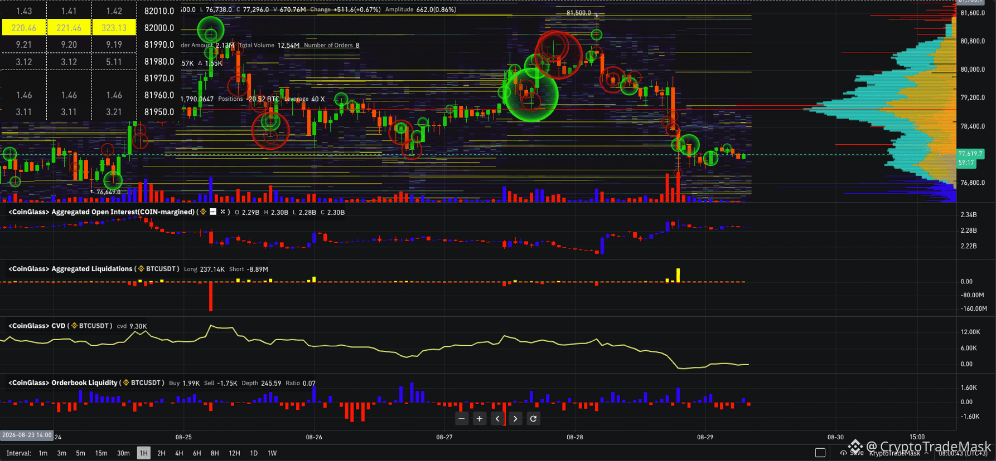Click the 08:00:43 (UTC+3) timezone clock
The width and height of the screenshot is (996, 461).
(963, 453)
